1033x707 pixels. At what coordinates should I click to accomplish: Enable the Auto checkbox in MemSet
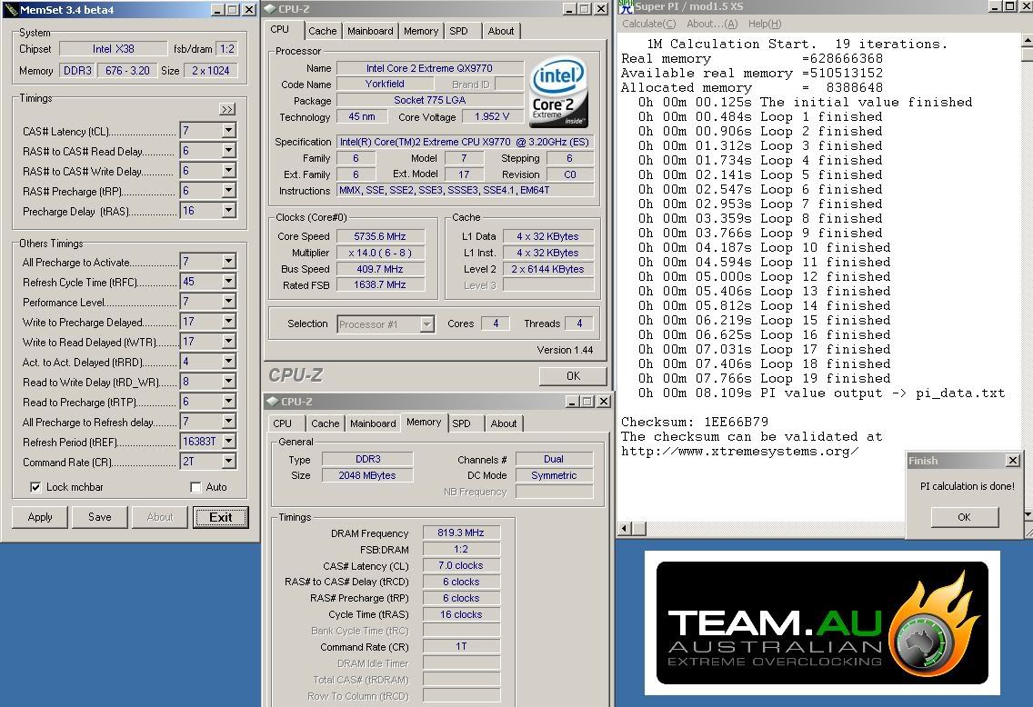click(x=195, y=487)
